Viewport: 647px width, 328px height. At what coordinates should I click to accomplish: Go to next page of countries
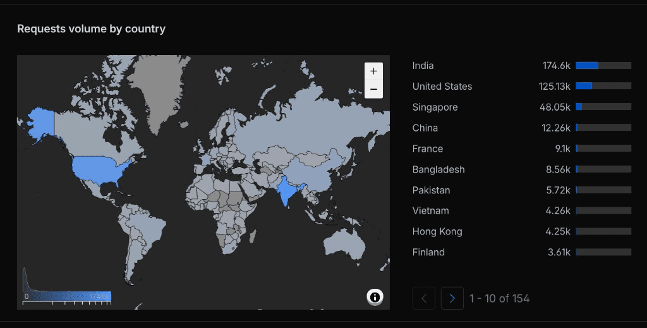pyautogui.click(x=452, y=298)
